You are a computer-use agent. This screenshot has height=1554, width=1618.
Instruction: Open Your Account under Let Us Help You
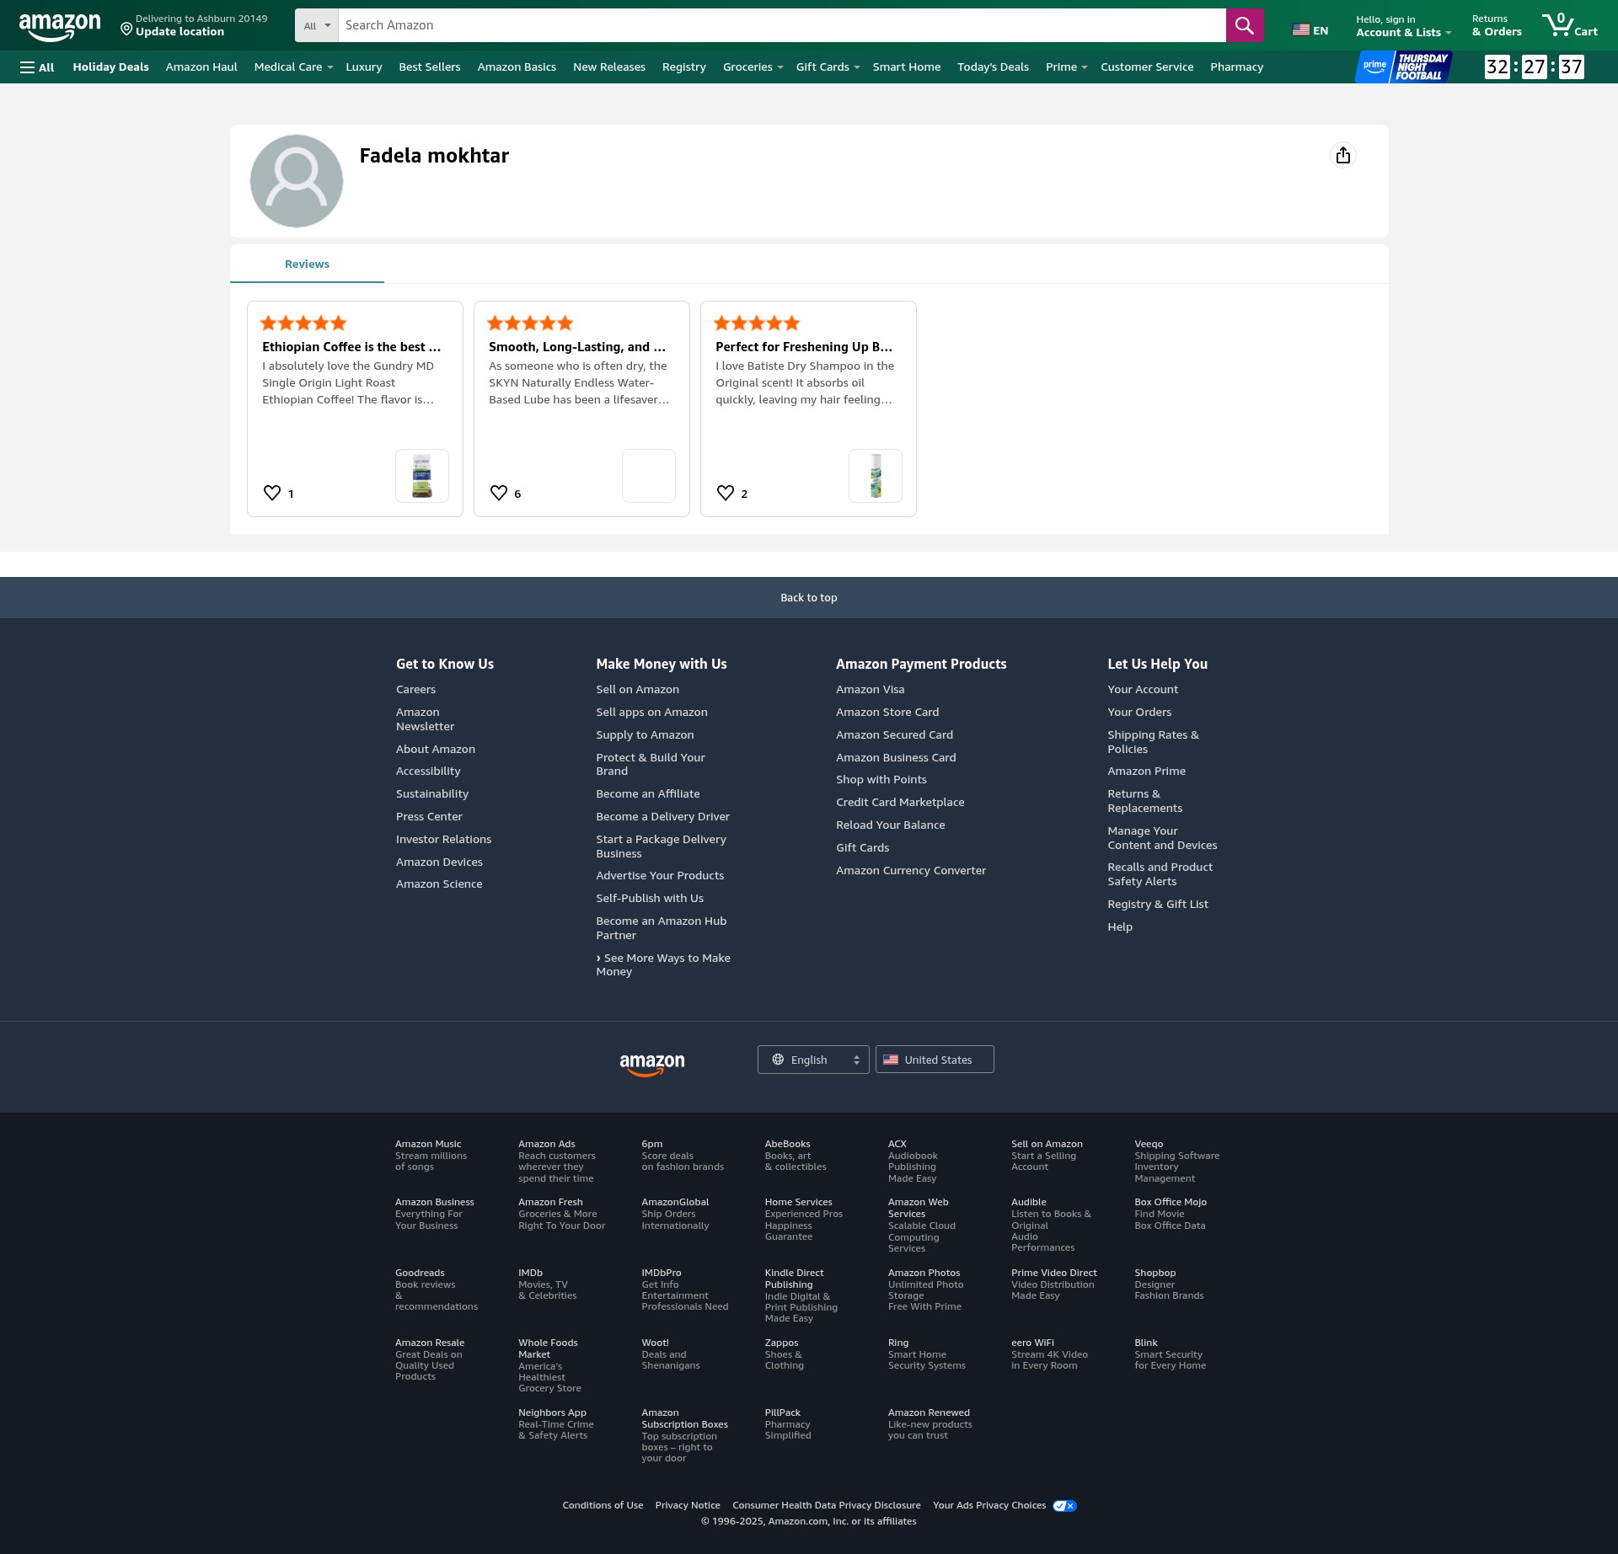pos(1143,690)
